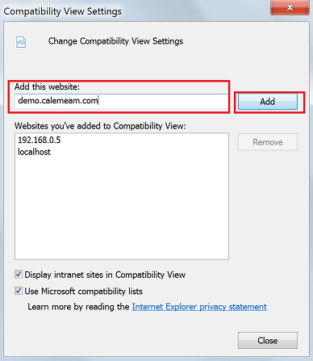Click the 'Learn more by reading the' text
The image size is (313, 361).
coord(78,307)
